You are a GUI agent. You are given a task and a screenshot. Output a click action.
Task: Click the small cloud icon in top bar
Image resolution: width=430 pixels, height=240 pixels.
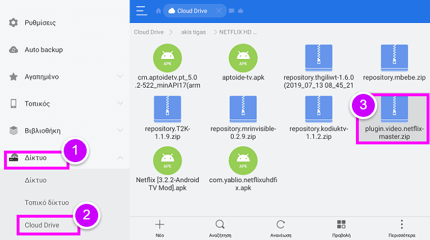241,11
